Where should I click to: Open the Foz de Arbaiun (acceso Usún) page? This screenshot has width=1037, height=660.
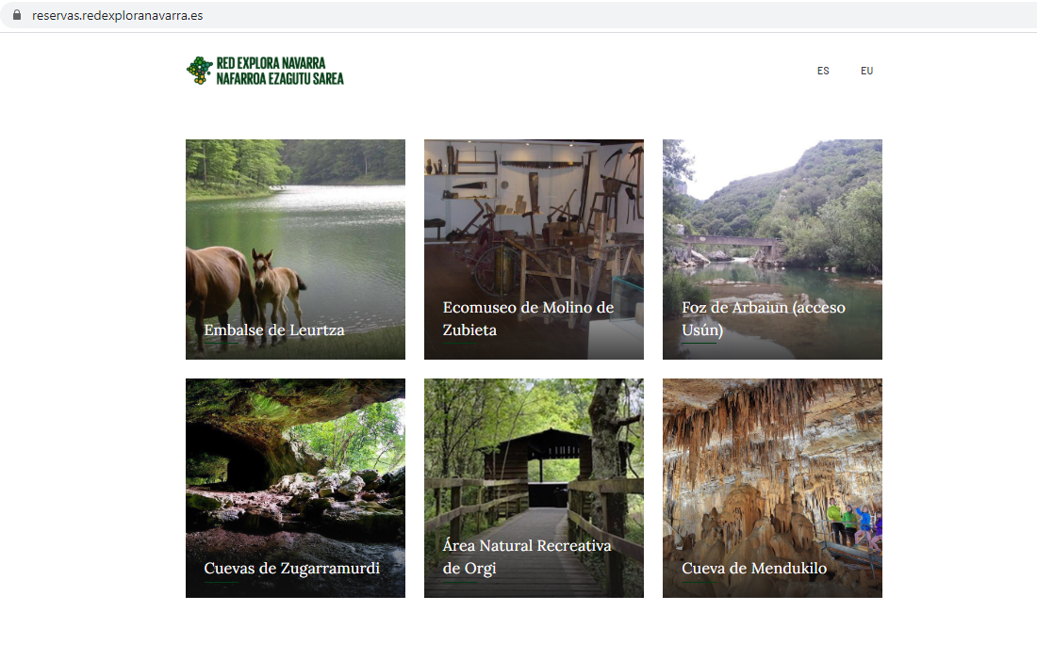764,317
